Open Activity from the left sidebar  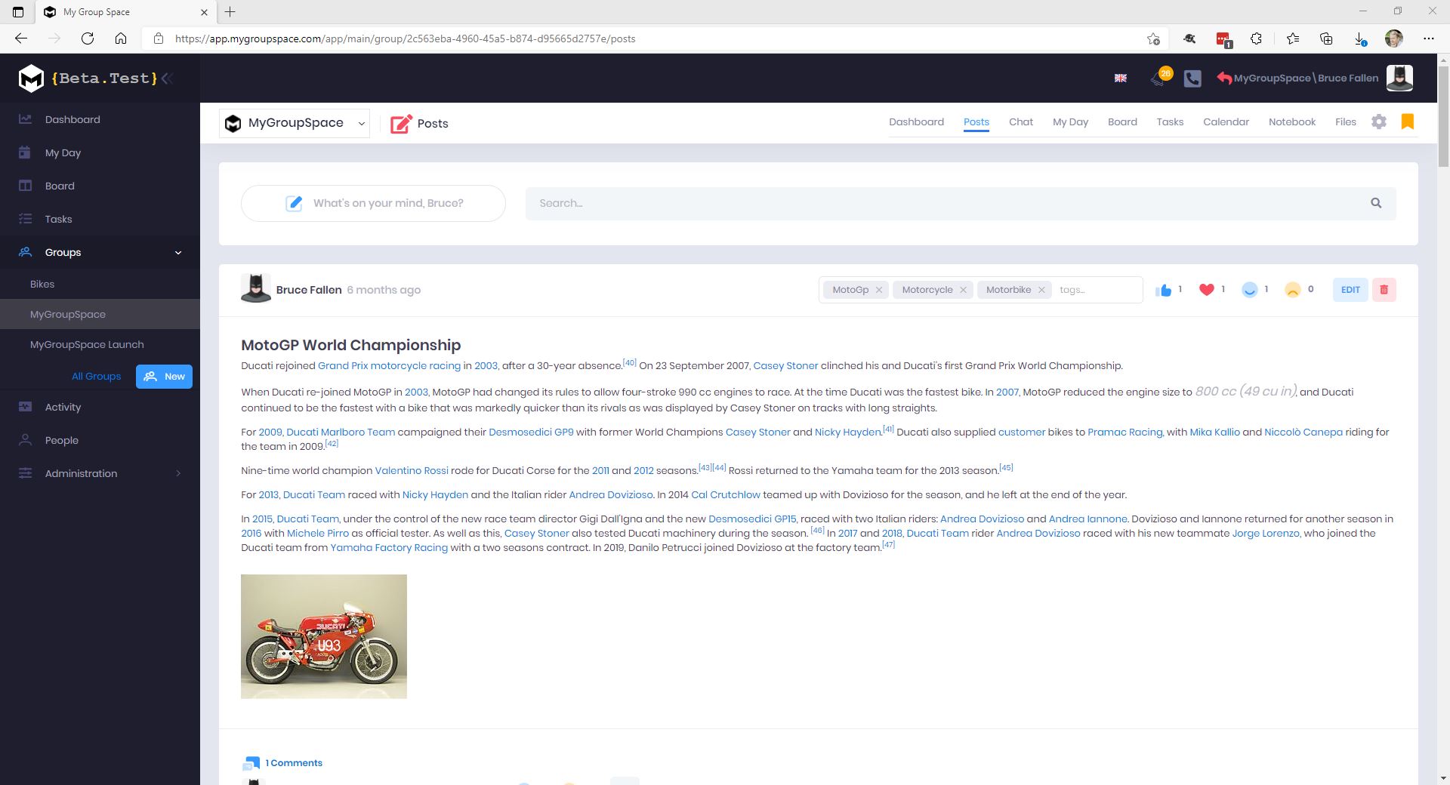[100, 407]
